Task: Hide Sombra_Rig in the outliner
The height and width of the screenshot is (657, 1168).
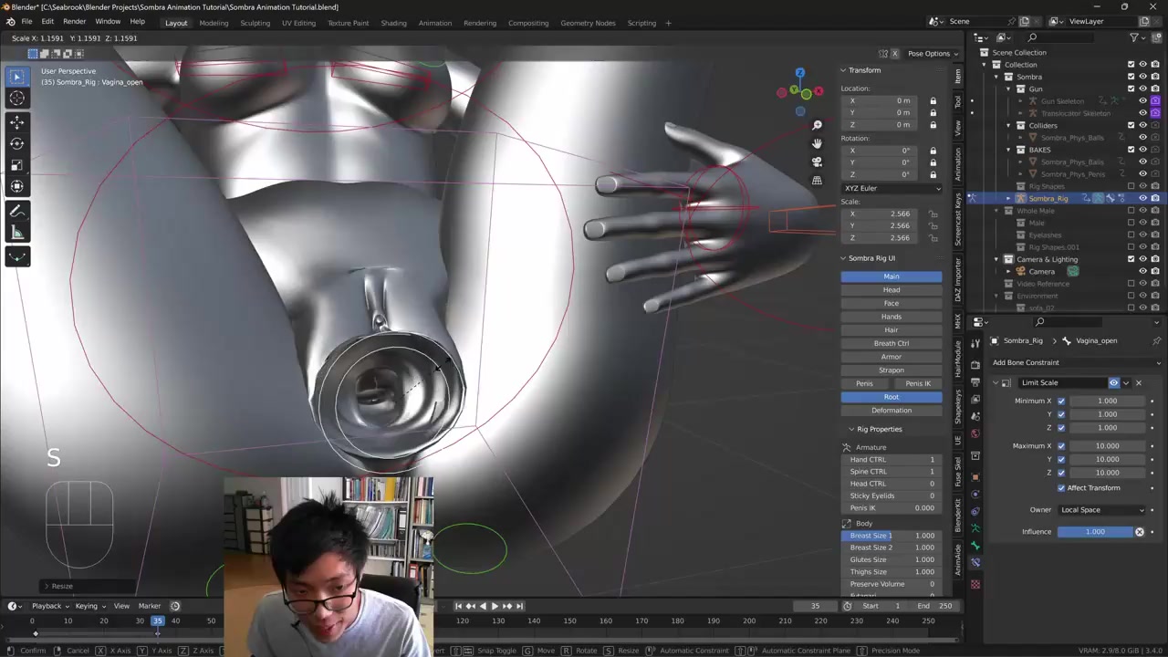Action: coord(1142,198)
